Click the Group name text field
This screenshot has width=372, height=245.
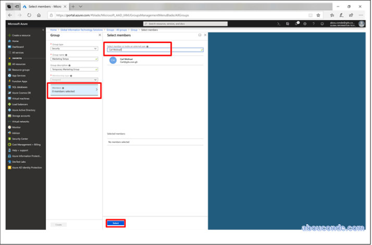pos(73,59)
